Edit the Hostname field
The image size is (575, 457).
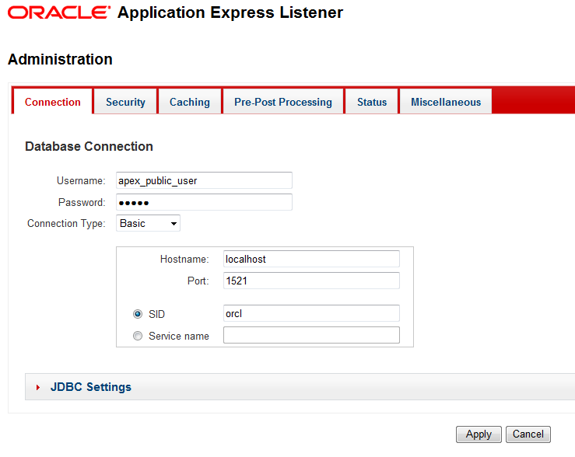311,259
